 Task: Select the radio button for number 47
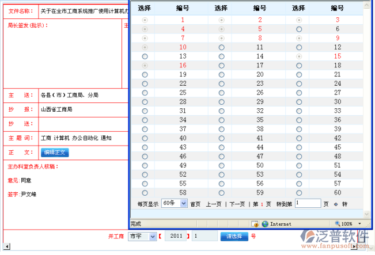(221, 157)
